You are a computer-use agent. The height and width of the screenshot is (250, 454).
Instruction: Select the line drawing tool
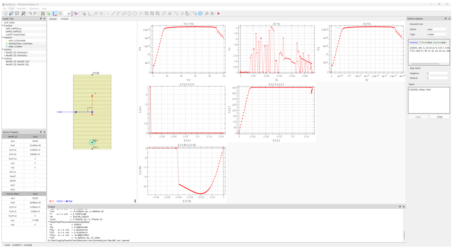113,13
